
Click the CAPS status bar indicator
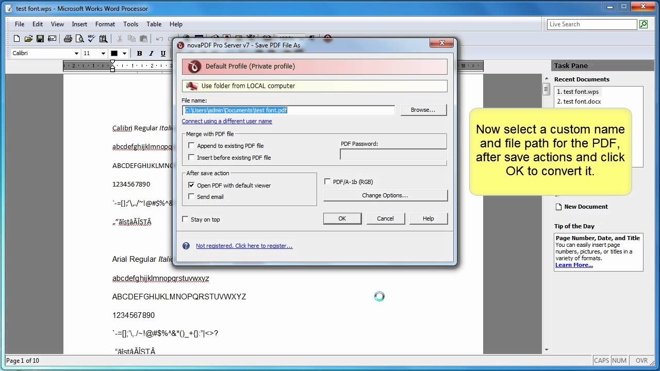601,361
